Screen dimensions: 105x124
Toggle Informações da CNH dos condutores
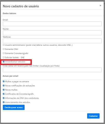click(x=4, y=98)
